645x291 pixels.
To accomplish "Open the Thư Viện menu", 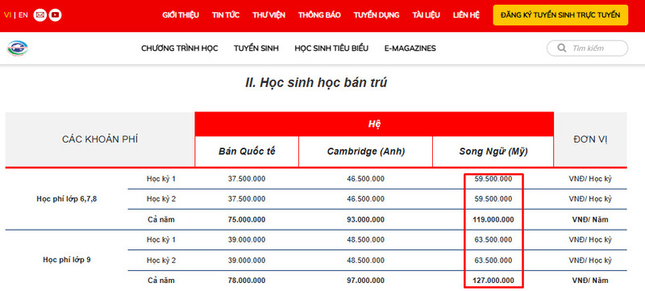I will coord(268,15).
